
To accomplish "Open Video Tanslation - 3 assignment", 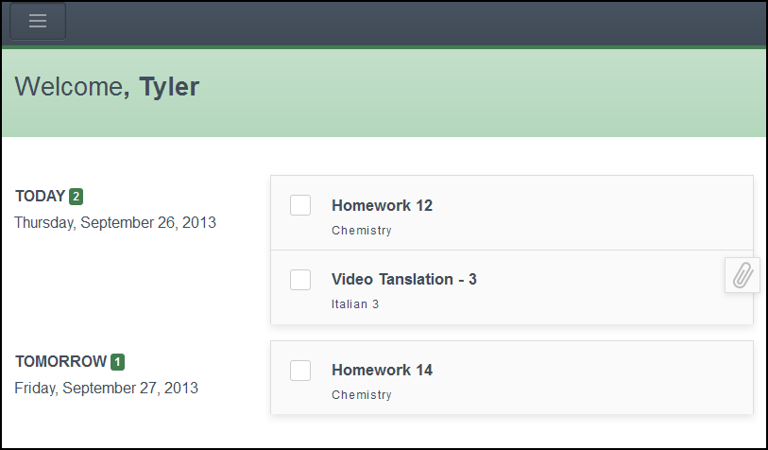I will coord(403,279).
